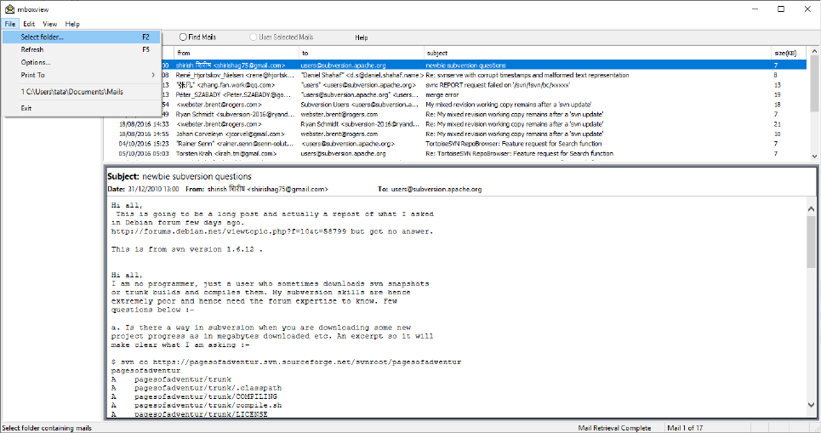Click the sender address shirishag75@gmail.com in header

tap(288, 190)
